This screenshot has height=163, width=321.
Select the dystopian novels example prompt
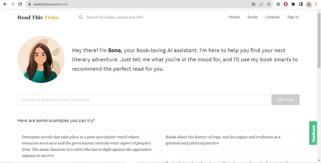click(x=86, y=146)
